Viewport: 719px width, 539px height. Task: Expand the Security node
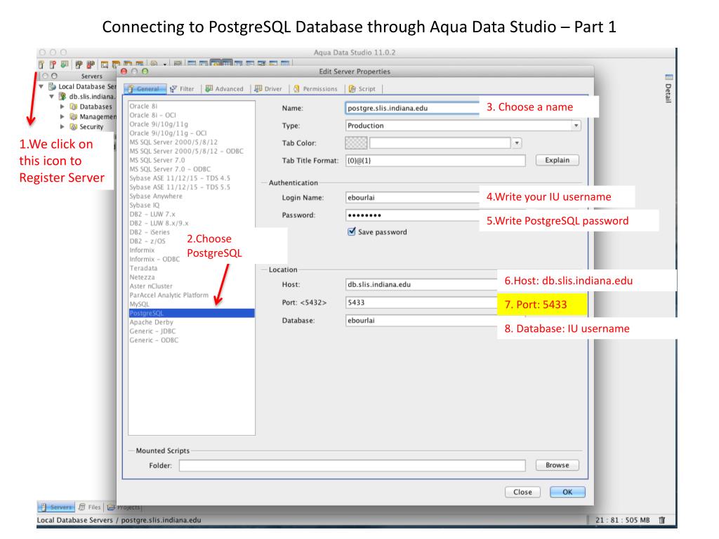point(62,126)
